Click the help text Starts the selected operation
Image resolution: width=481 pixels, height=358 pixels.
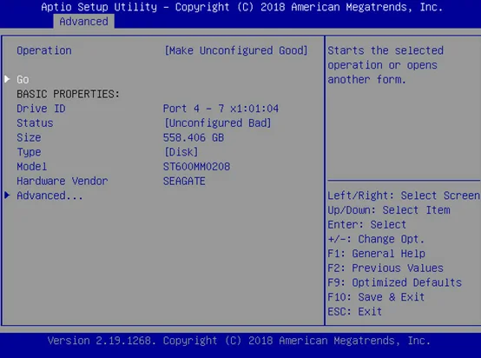pyautogui.click(x=385, y=65)
